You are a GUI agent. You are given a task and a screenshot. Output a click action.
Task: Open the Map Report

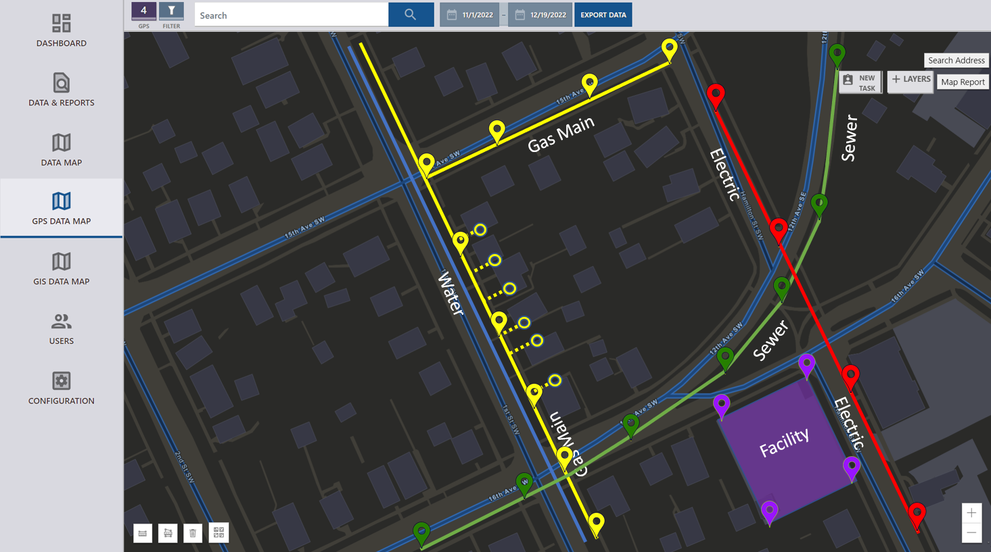pyautogui.click(x=963, y=82)
